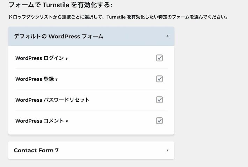Image resolution: width=248 pixels, height=167 pixels.
Task: Disable WordPress パスワードリセット checkbox
Action: click(159, 100)
